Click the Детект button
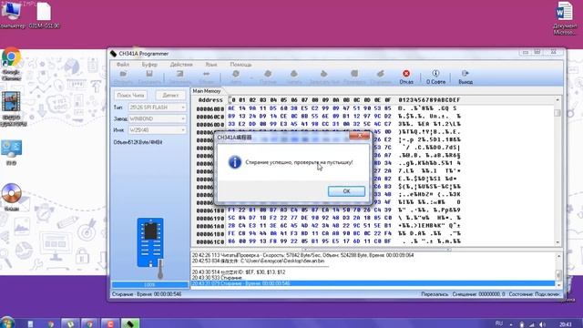Screen dimensions: 583x328 click(x=170, y=95)
